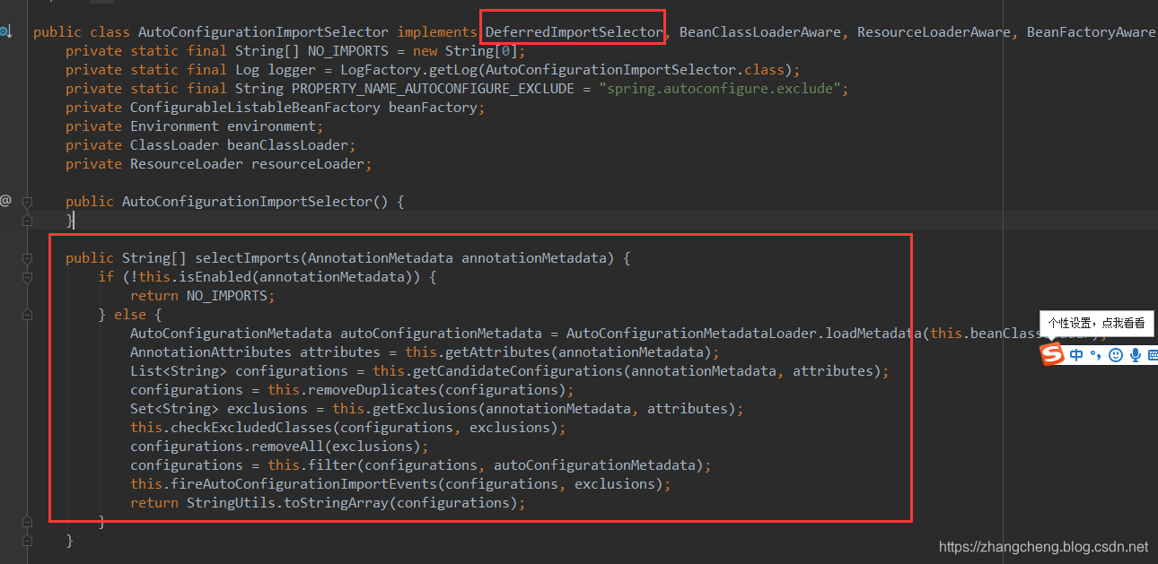Screen dimensions: 1158x564
Task: Open the soft keyboard icon on Sogou bar
Action: click(x=1153, y=355)
